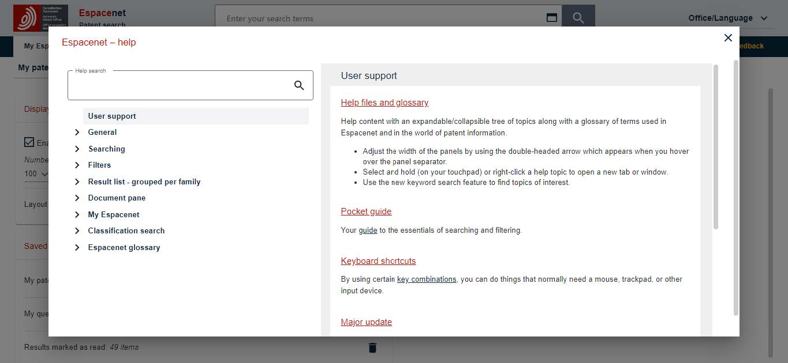Select Espacenet glossary tree item
This screenshot has width=788, height=363.
point(124,247)
